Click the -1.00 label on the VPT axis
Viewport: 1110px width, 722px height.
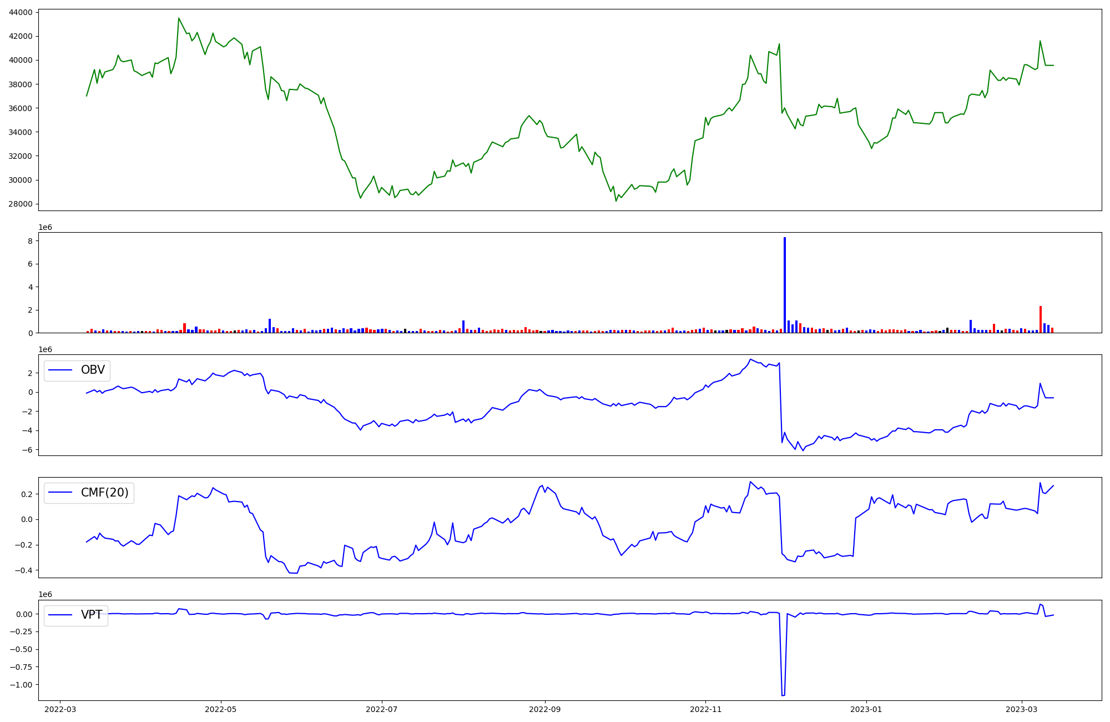pos(21,685)
